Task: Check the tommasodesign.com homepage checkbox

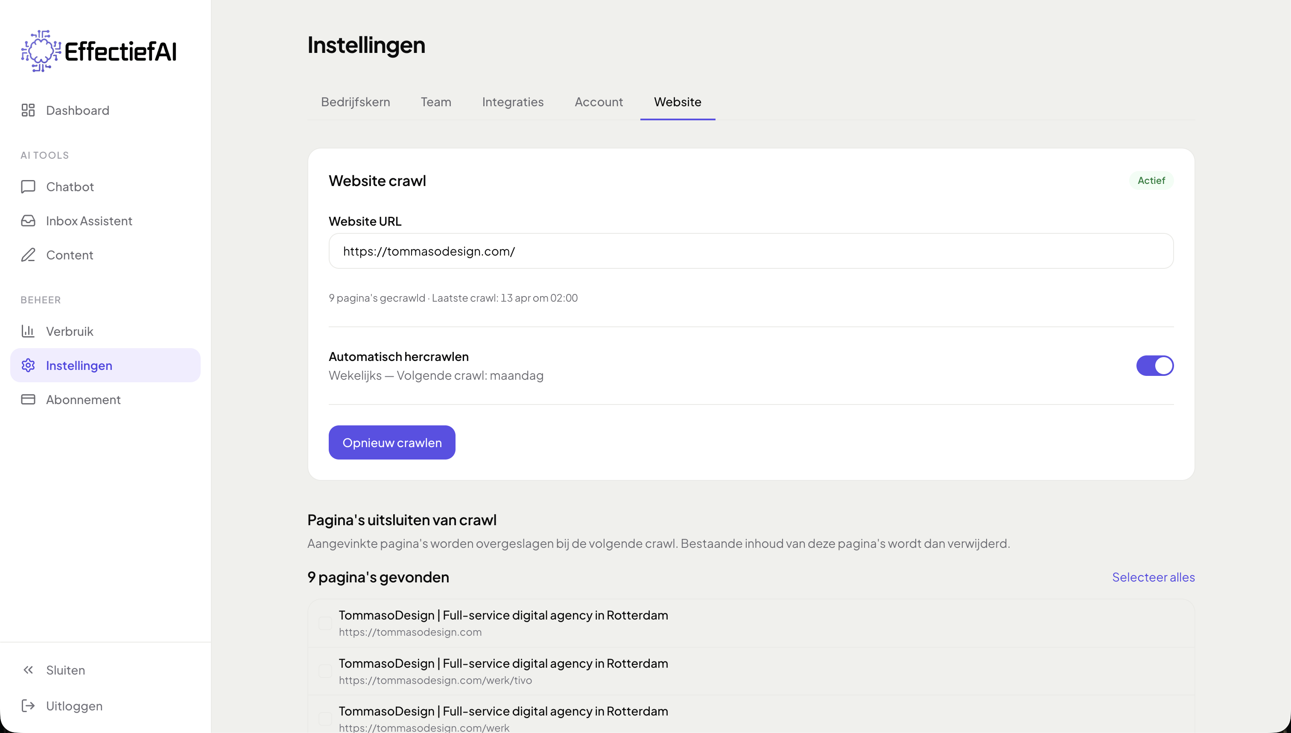Action: pyautogui.click(x=325, y=623)
